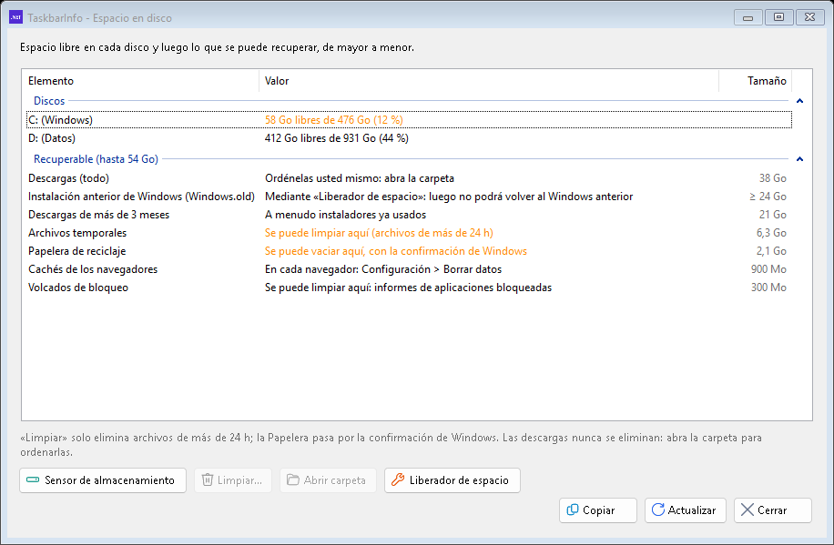Collapse the Discos group chevron
This screenshot has height=545, width=834.
(799, 101)
